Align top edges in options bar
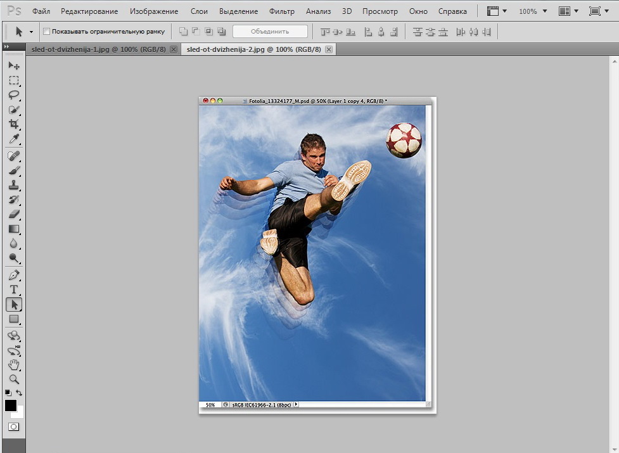619x453 pixels. tap(325, 32)
